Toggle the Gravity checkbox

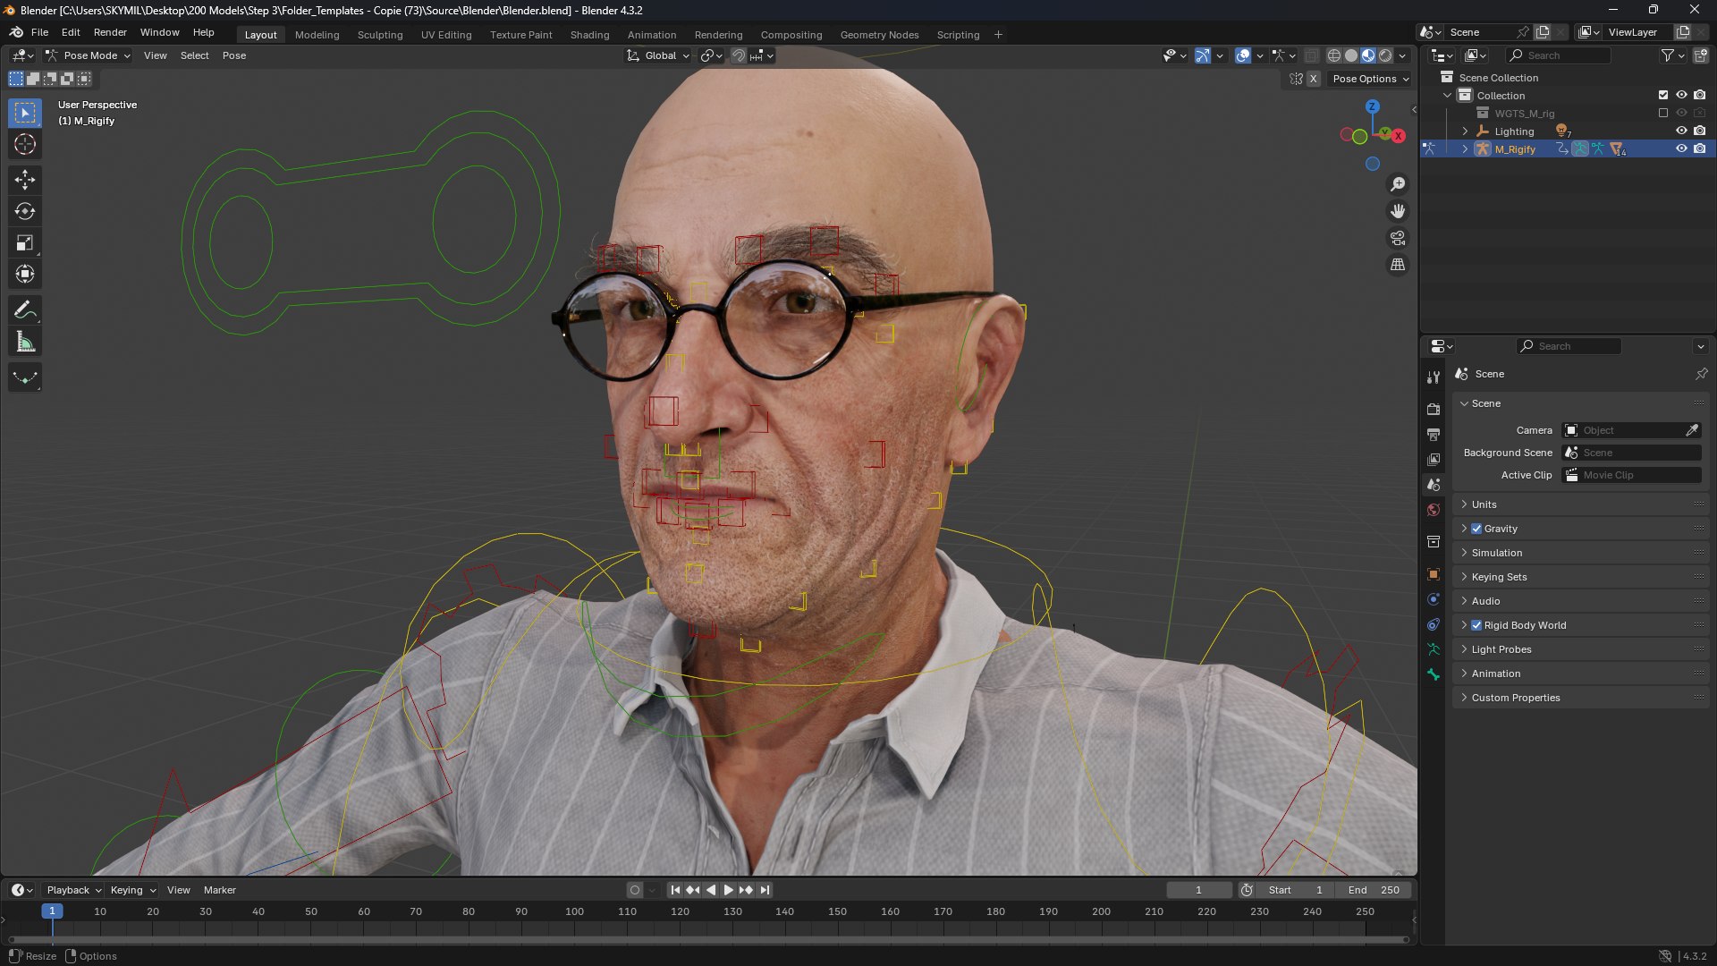point(1476,529)
